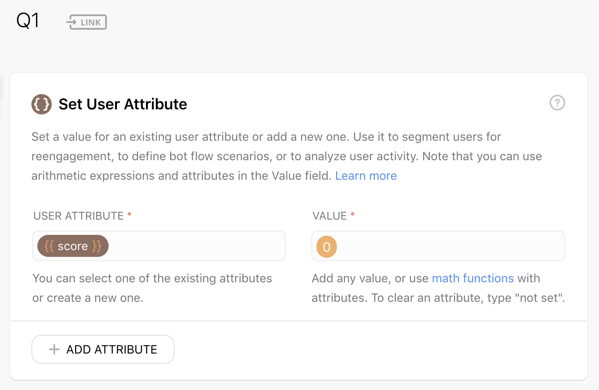Open the Learn more link
This screenshot has width=599, height=390.
(366, 175)
